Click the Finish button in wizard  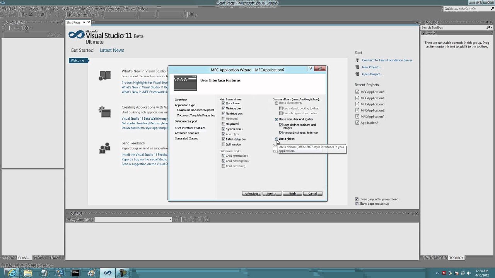[292, 193]
